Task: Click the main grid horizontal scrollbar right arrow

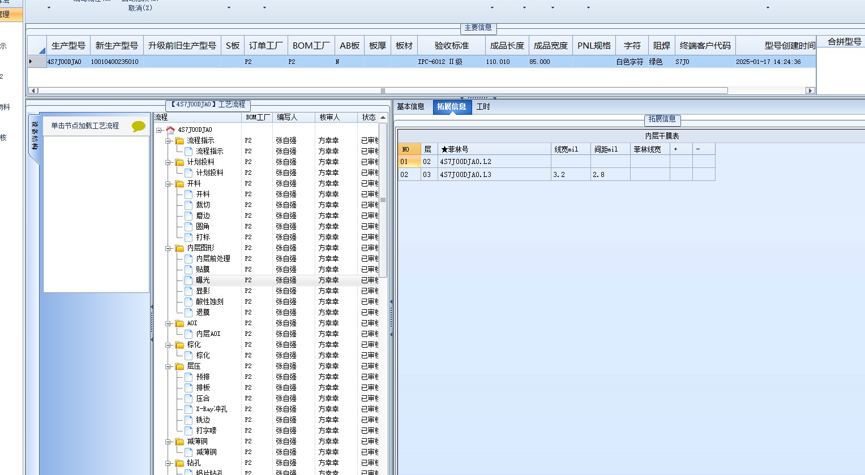Action: click(810, 90)
